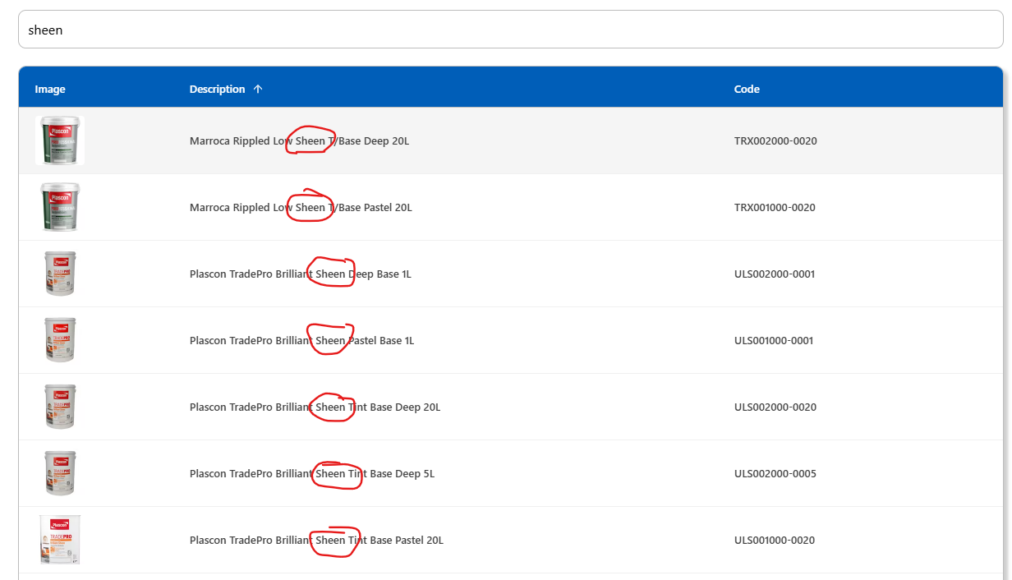
Task: Click TradePro Tint Base Deep 5L image
Action: (x=60, y=473)
